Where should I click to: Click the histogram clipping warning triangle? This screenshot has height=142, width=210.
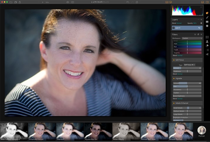coord(201,7)
